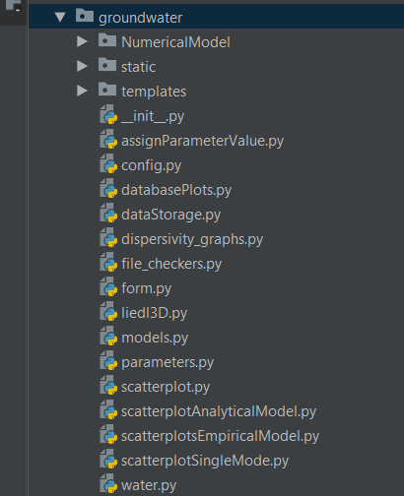Select the liedl3D.py file name

(x=155, y=313)
